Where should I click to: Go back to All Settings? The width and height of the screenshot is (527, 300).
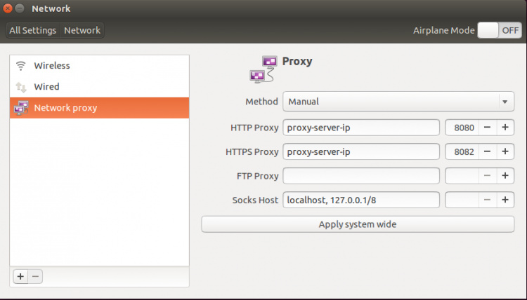[x=34, y=30]
